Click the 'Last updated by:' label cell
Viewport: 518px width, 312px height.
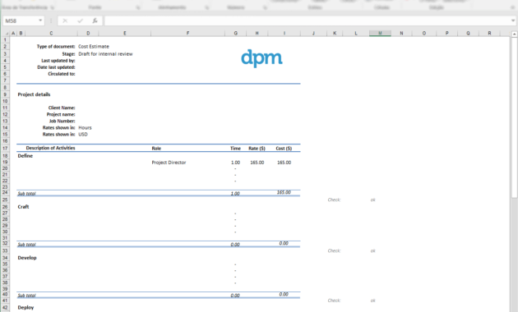[x=58, y=61]
